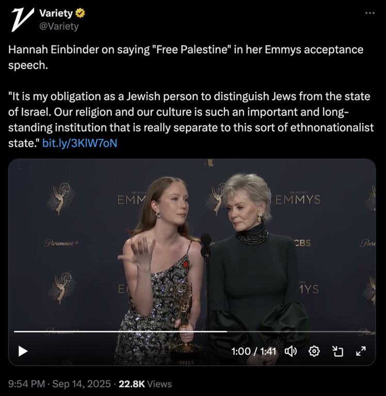
Task: Open video settings gear icon
Action: coord(314,351)
